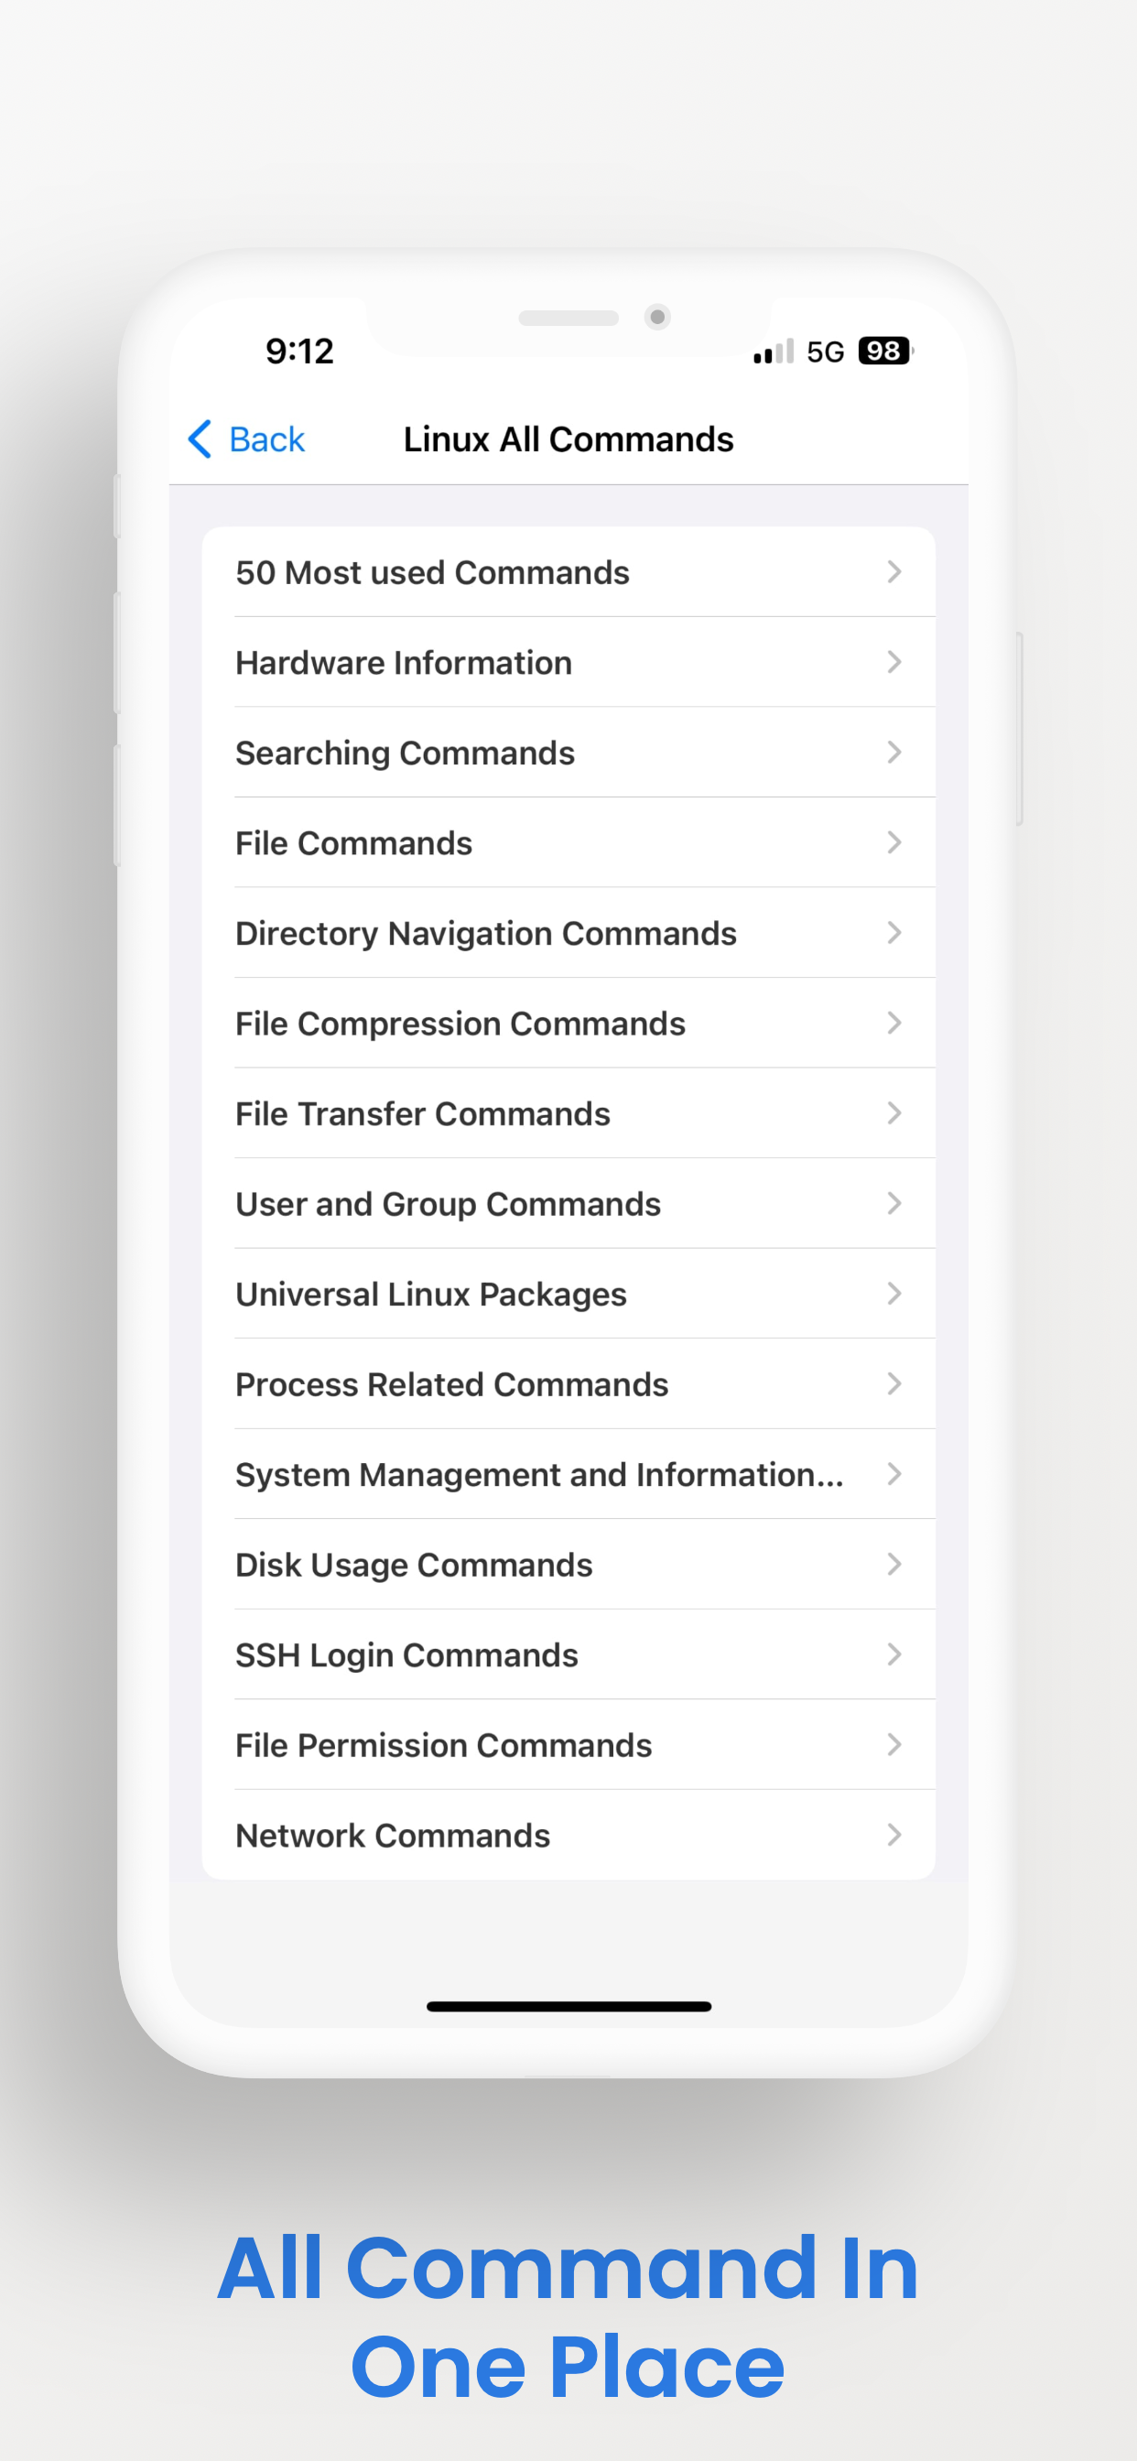The image size is (1137, 2461).
Task: Tap the chevron beside Hardware Information
Action: 894,662
